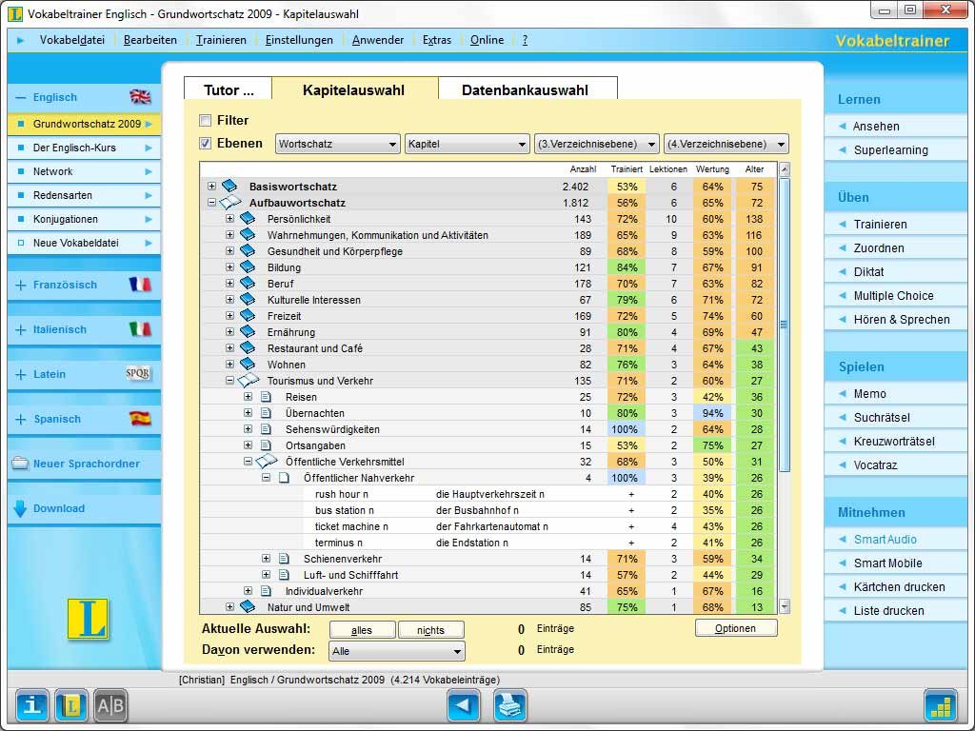Click the vertical scrollbar thumb of chapter list
Viewport: 975px width, 731px height.
(x=785, y=325)
